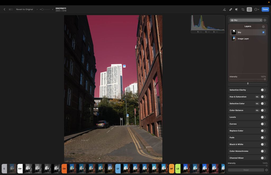
Task: Apply preset thumbnail right after BW label
Action: click(x=28, y=169)
